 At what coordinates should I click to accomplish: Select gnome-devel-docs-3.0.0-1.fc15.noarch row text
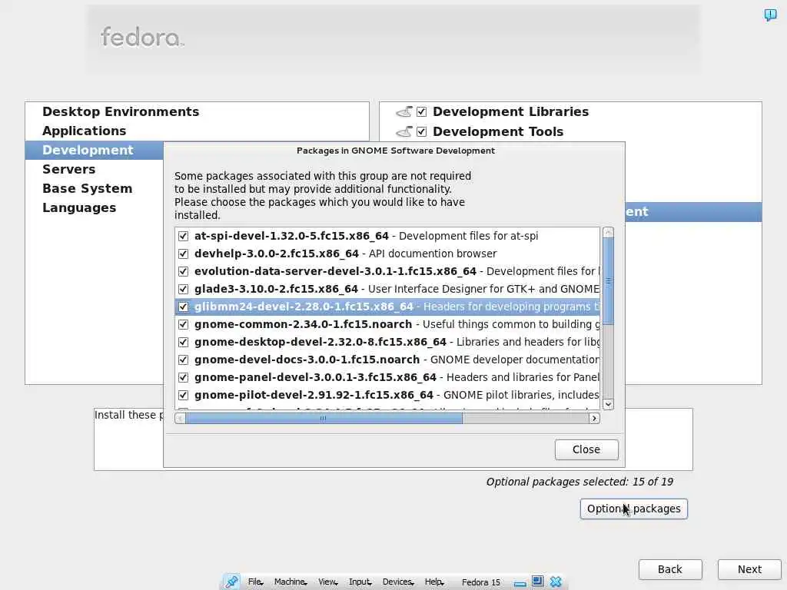tap(307, 360)
